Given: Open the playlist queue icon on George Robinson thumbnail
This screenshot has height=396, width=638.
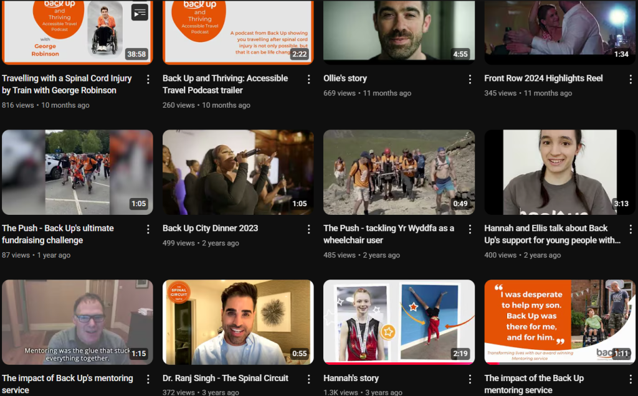Looking at the screenshot, I should [140, 12].
